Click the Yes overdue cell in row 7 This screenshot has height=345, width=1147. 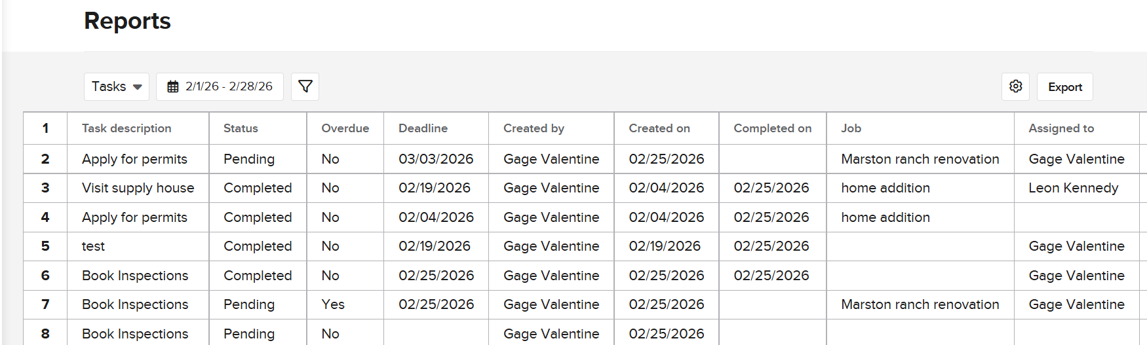click(x=332, y=304)
